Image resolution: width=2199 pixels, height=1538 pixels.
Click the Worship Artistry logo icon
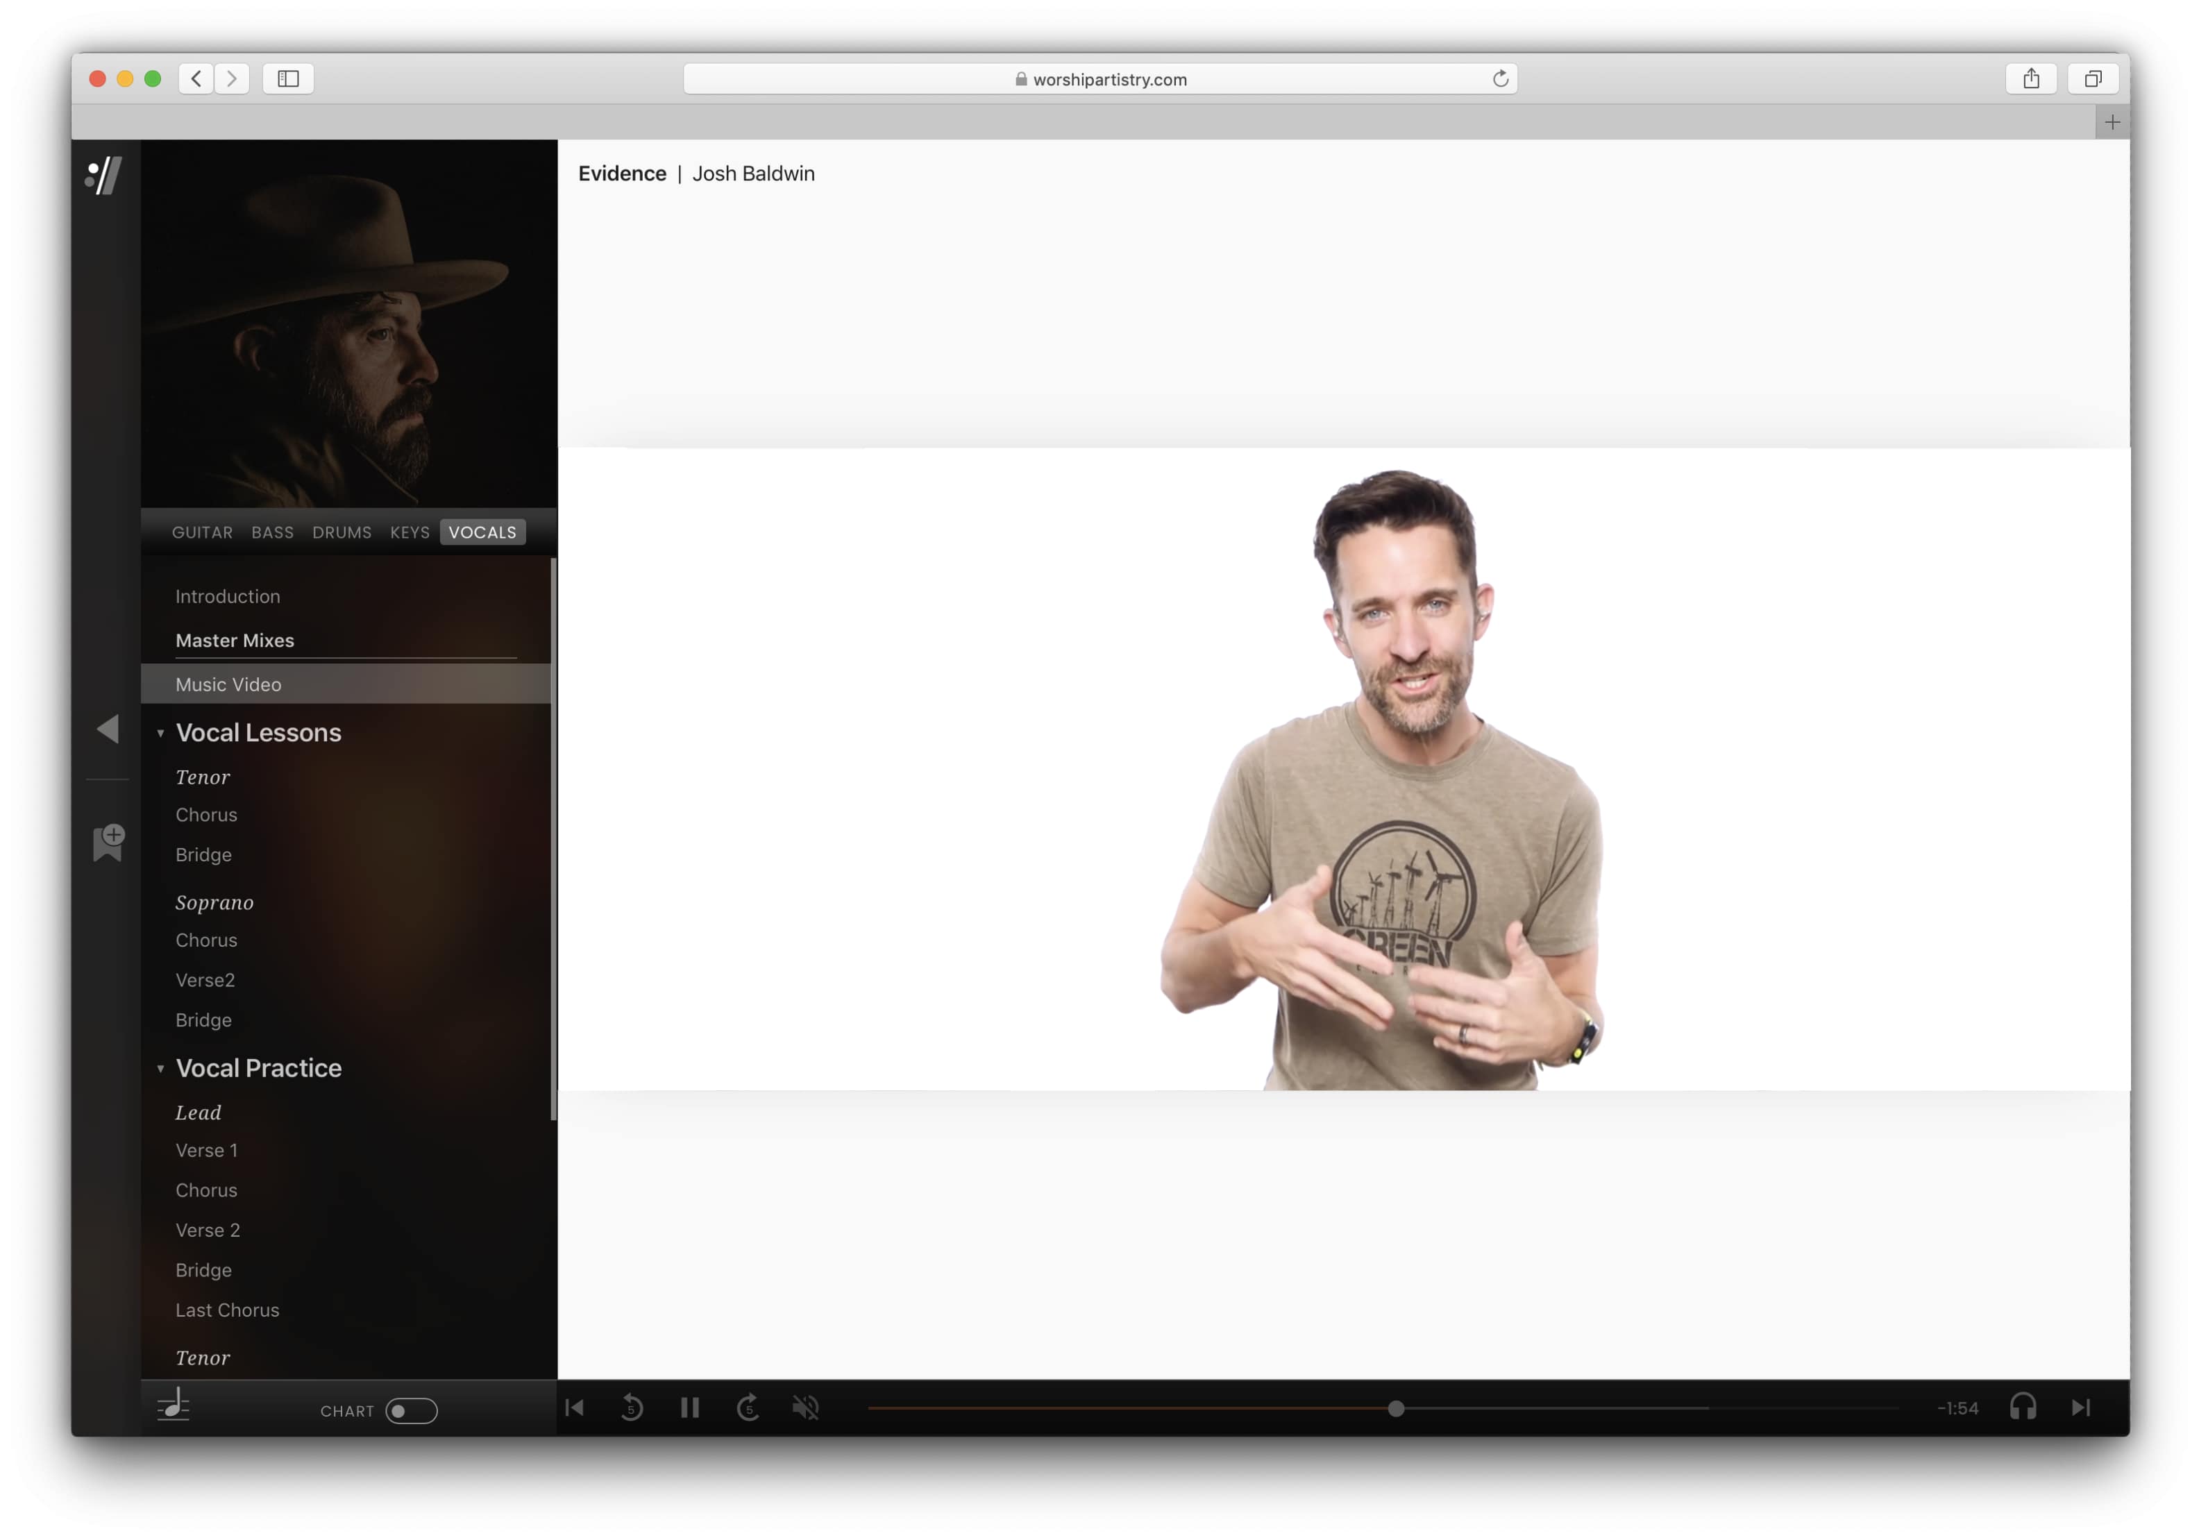104,176
